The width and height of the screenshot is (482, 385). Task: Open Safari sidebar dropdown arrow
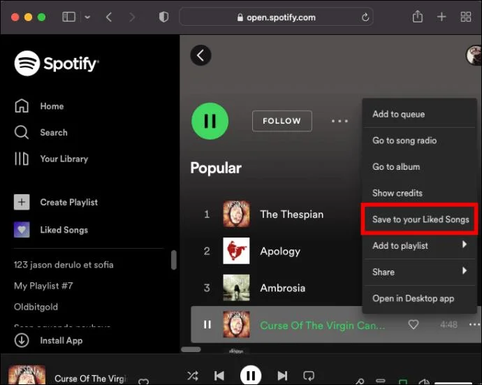(87, 17)
